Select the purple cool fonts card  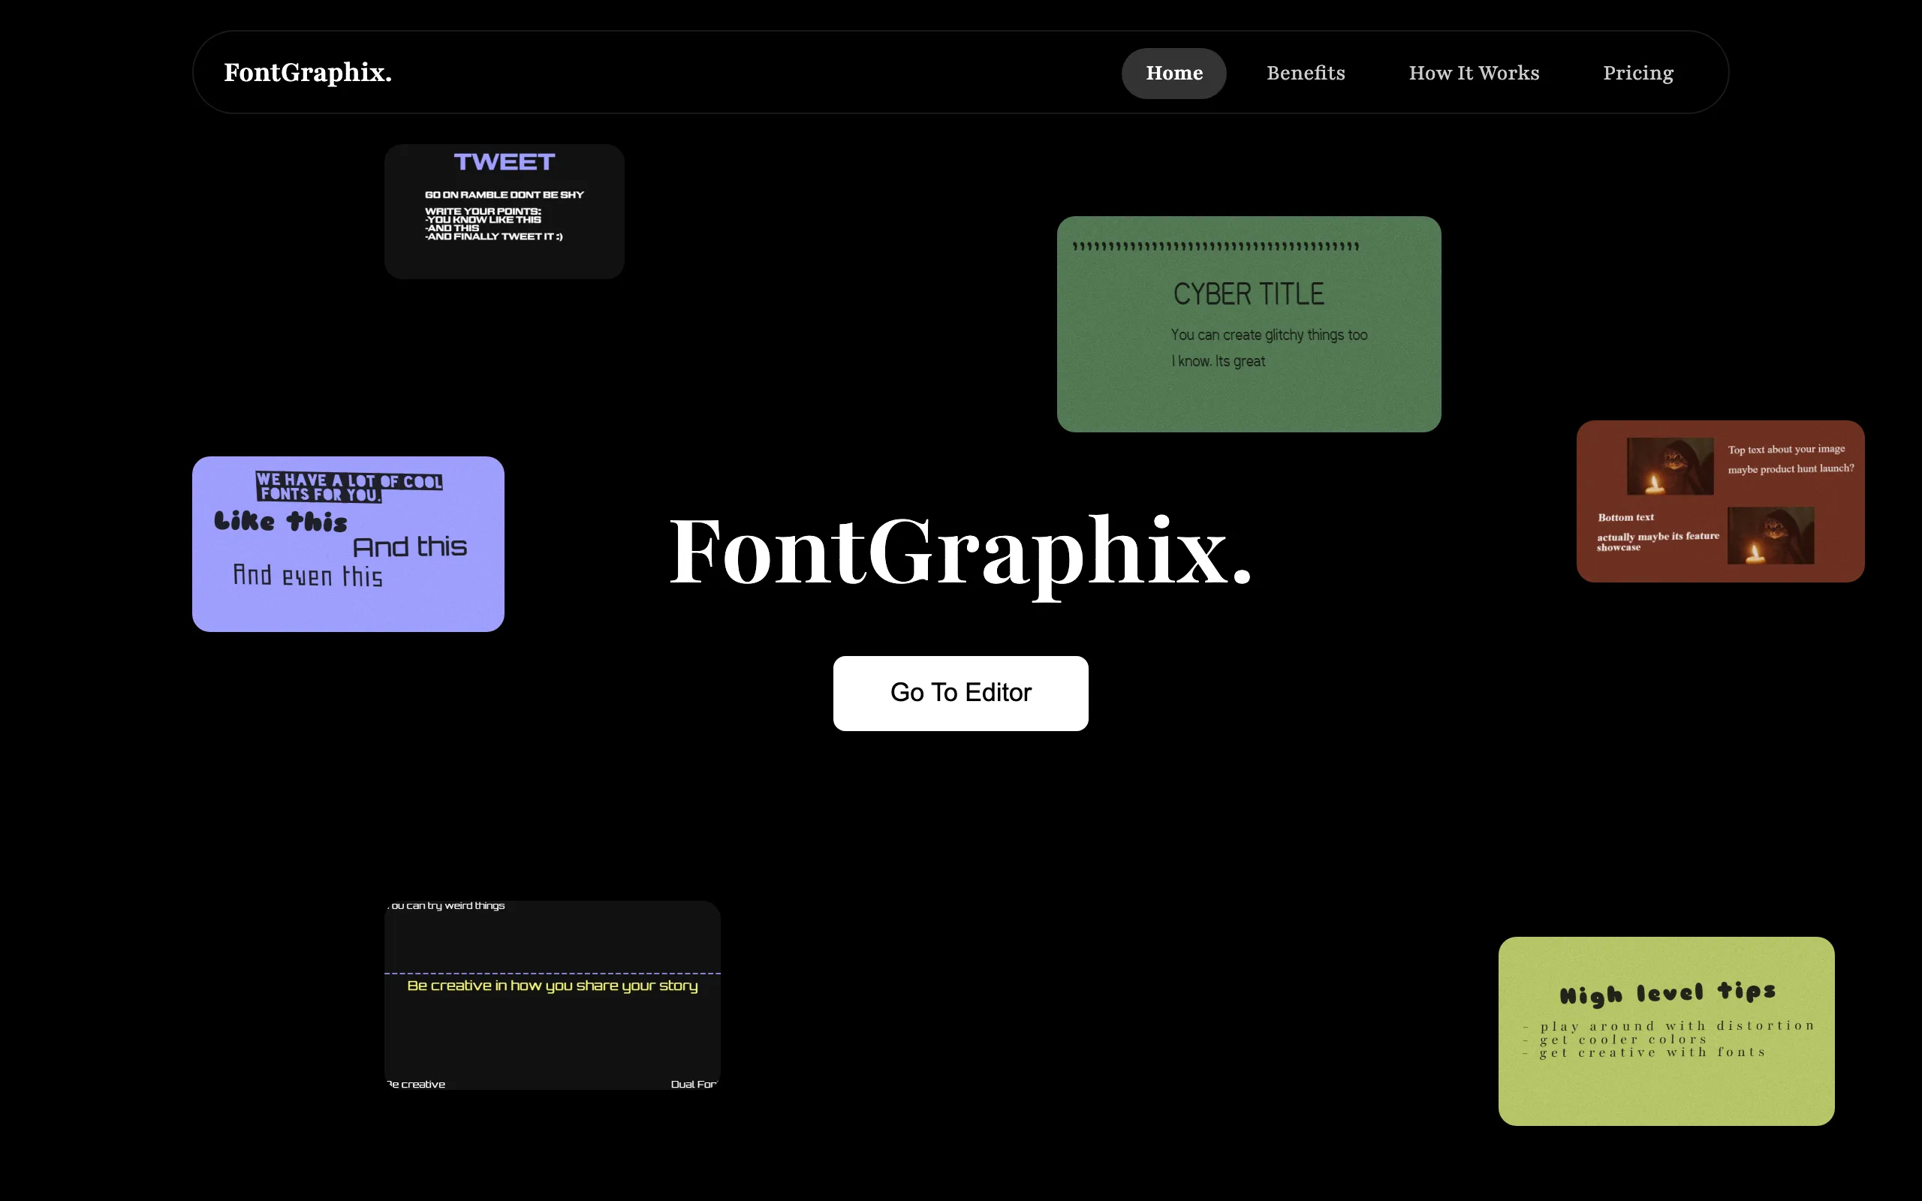[348, 544]
